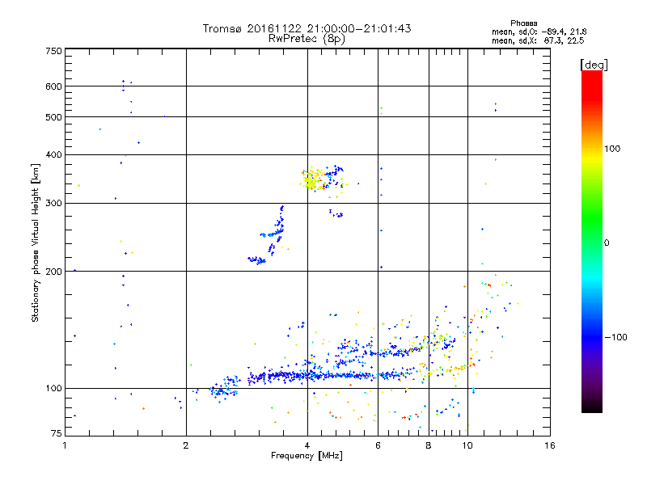Click the x-axis tick label '16'
This screenshot has height=485, width=647.
(550, 445)
